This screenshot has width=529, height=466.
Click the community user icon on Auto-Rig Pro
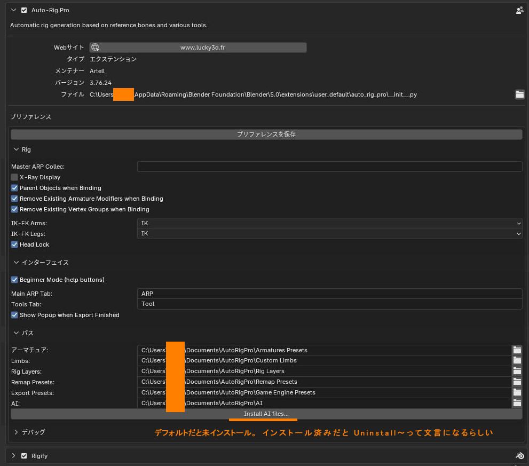coord(519,10)
